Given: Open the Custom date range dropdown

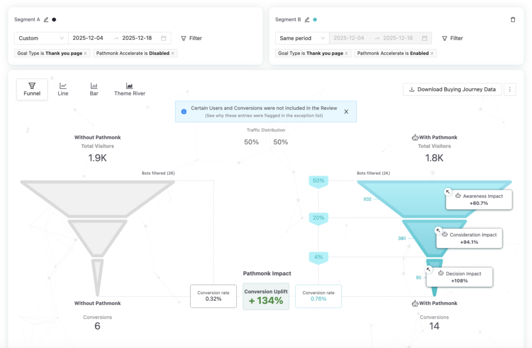Looking at the screenshot, I should click(41, 38).
